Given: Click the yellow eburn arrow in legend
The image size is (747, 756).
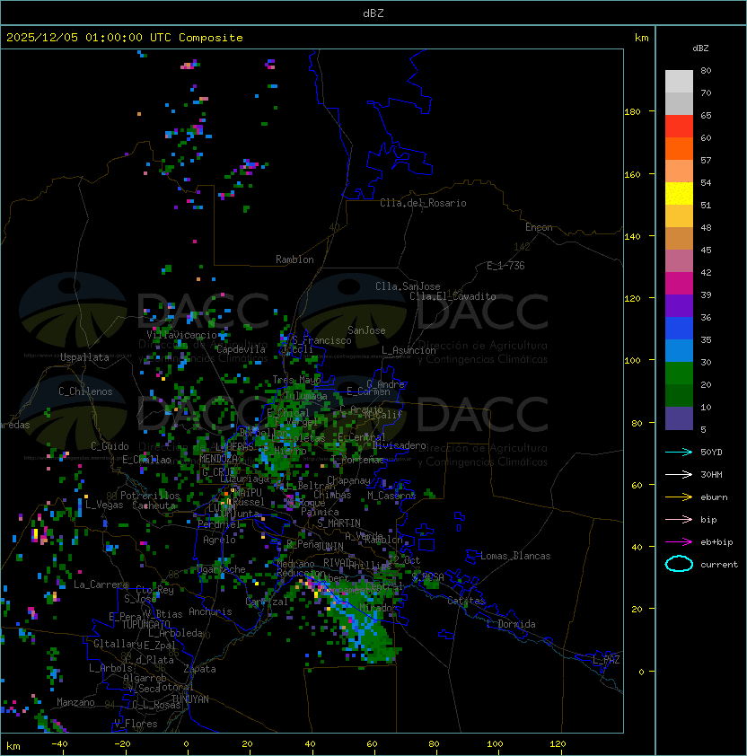Looking at the screenshot, I should [679, 497].
